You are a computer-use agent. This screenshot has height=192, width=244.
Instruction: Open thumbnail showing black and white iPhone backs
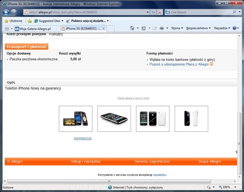coord(191,119)
